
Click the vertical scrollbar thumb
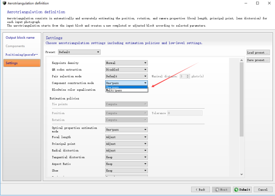tap(242, 99)
